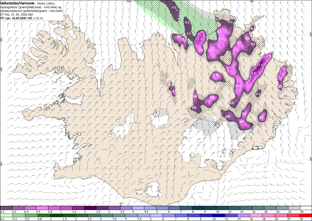Click the 'VT: Lau. 16.05.2020 14Z' valid time
The height and width of the screenshot is (221, 312).
coord(16,18)
